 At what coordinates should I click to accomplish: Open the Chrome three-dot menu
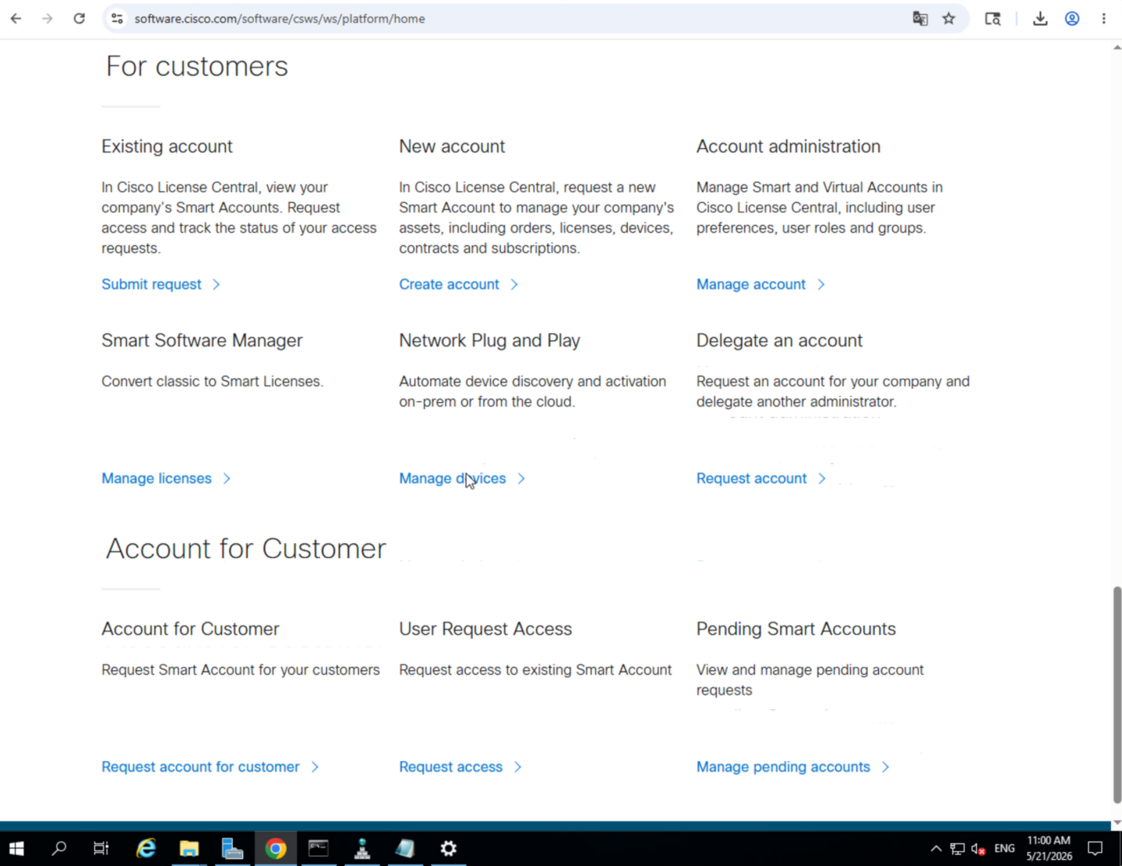point(1103,19)
